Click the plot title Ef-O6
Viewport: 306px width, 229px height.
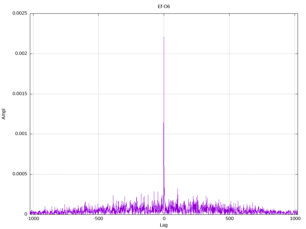coord(164,7)
